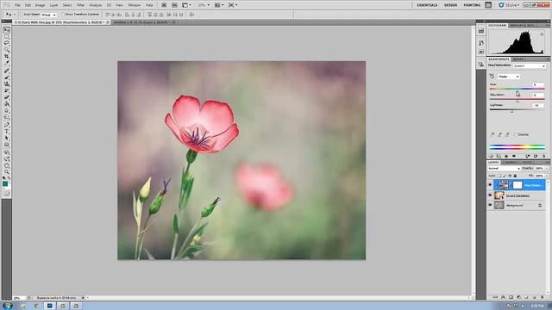The height and width of the screenshot is (310, 552).
Task: Click the on-image adjustment hand tool
Action: (492, 77)
